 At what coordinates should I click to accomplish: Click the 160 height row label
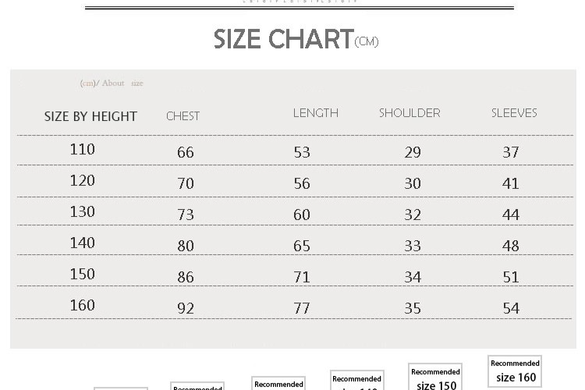pos(82,305)
